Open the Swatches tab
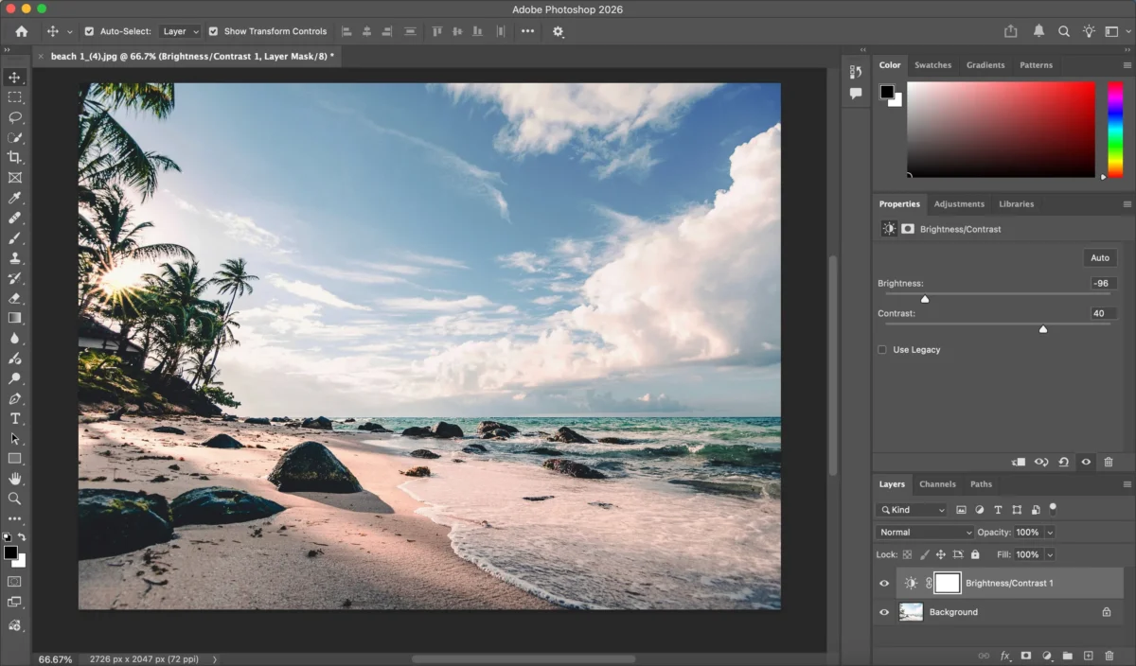1136x666 pixels. coord(933,64)
